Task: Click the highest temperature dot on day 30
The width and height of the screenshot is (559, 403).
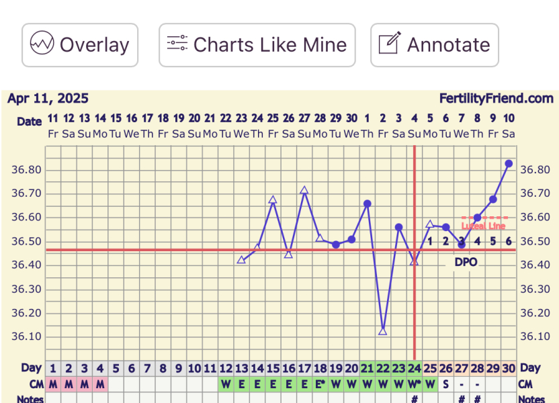Action: click(509, 163)
